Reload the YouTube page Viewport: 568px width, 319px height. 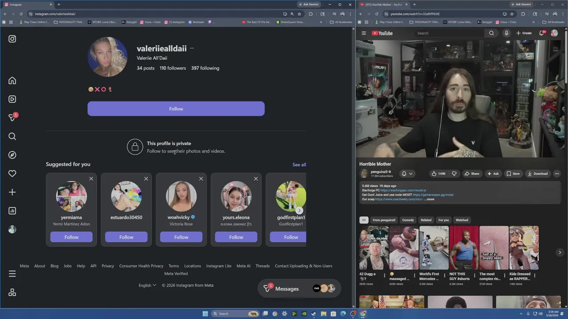(x=377, y=14)
